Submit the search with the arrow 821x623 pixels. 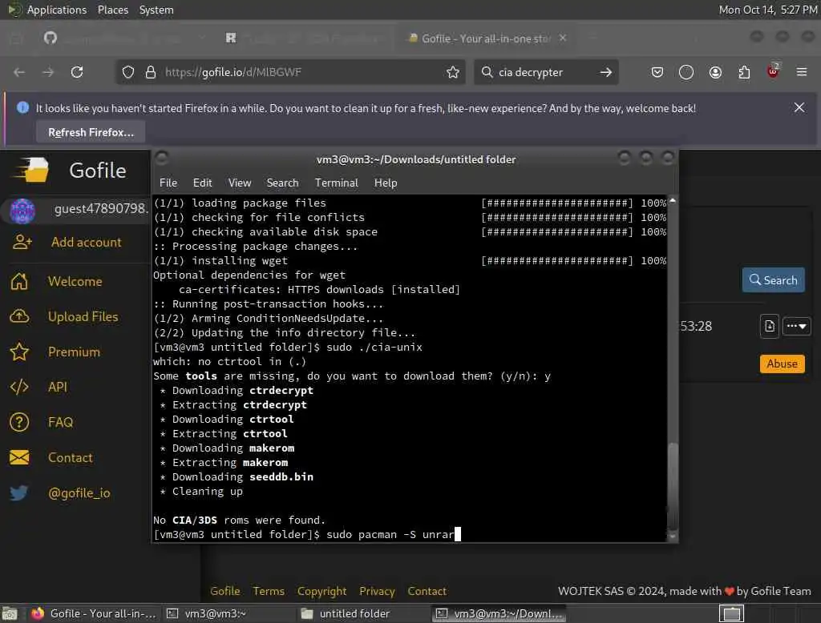[606, 72]
